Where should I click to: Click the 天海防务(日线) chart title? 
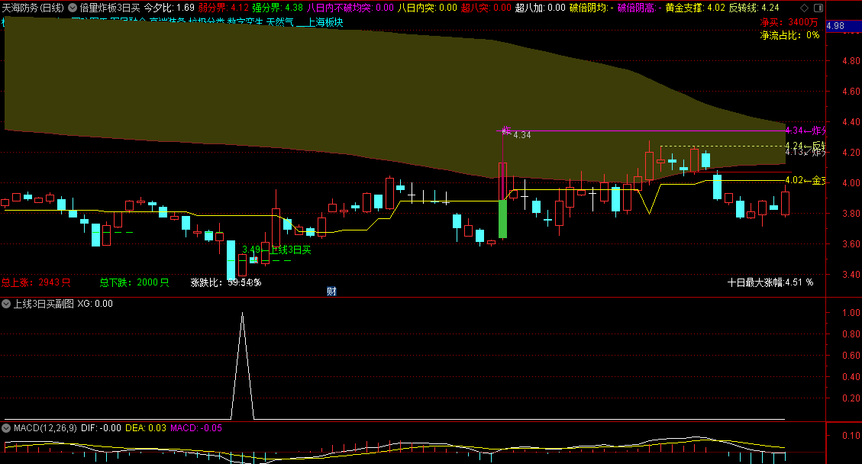pyautogui.click(x=33, y=8)
